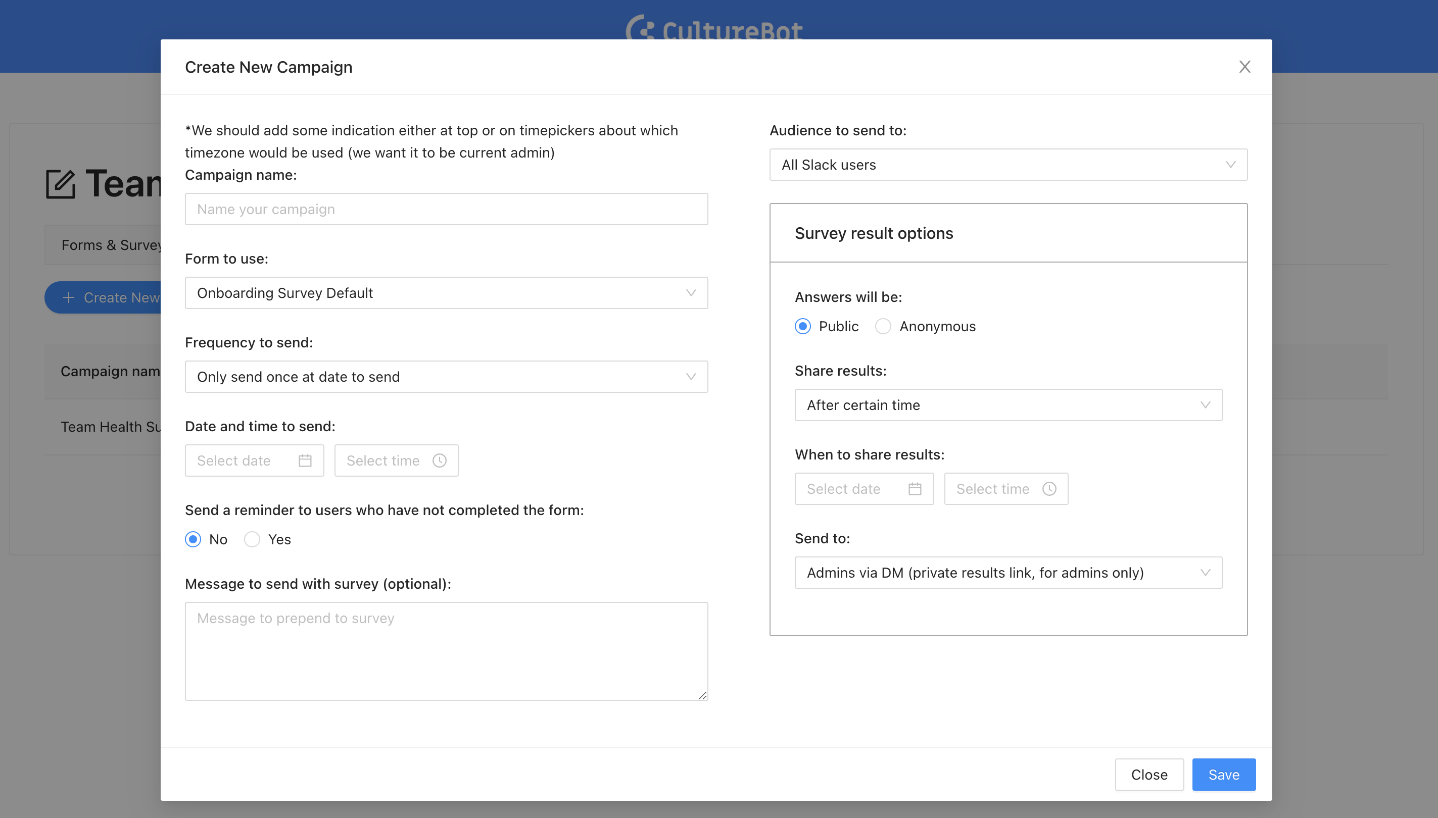Open the Audience to send to dropdown
The height and width of the screenshot is (818, 1438).
1009,165
